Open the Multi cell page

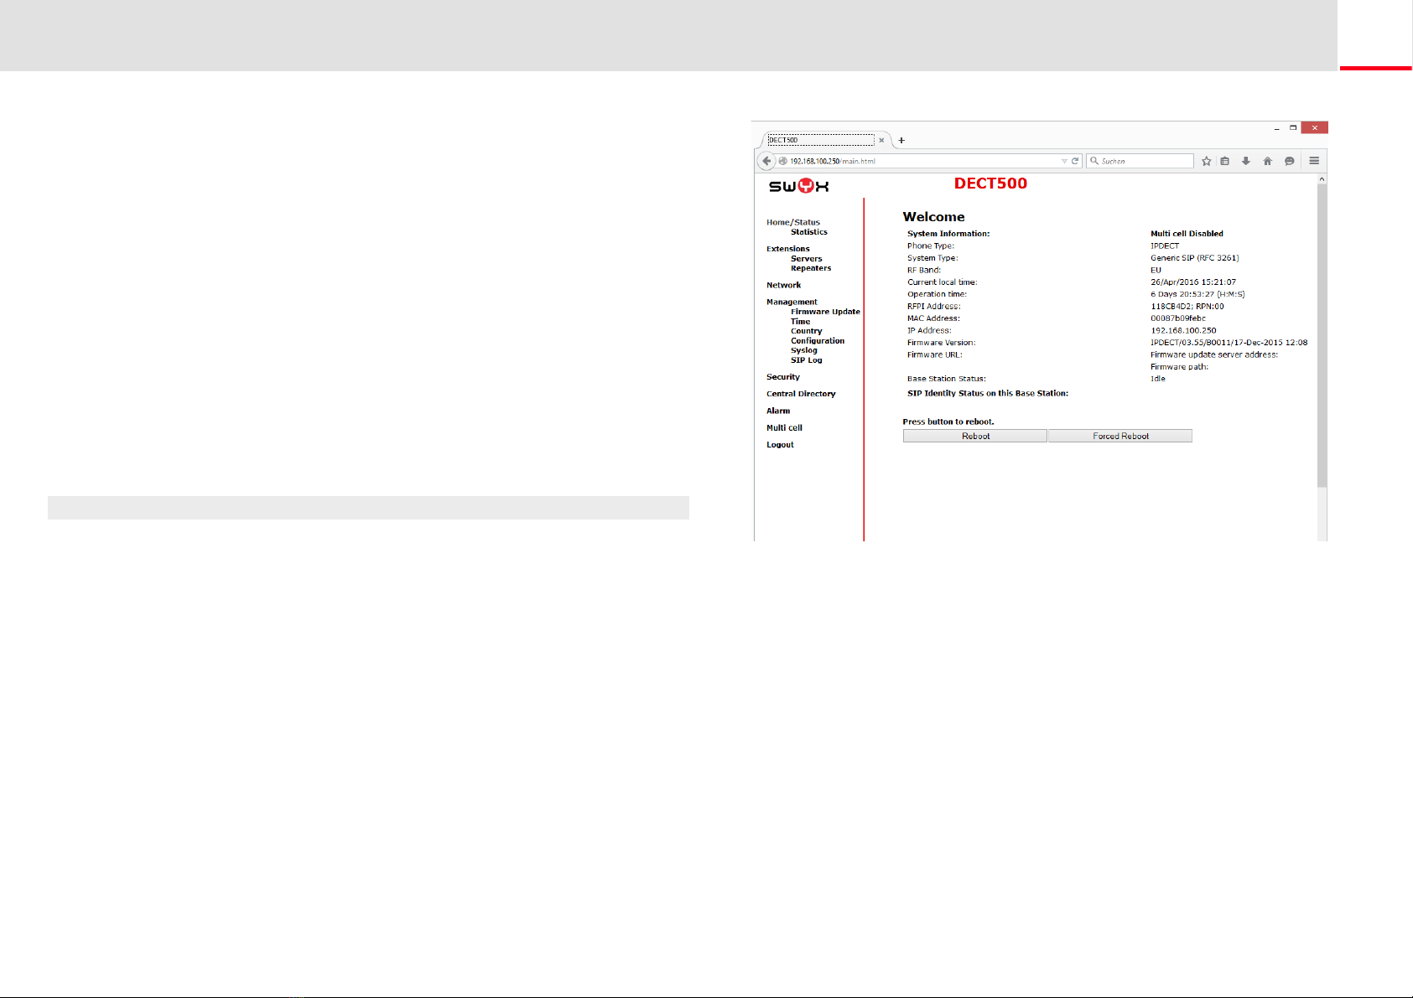coord(784,427)
